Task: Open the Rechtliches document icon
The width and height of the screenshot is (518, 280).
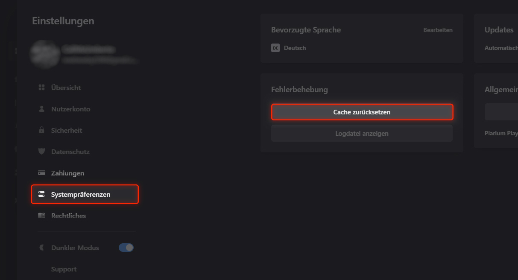Action: tap(41, 215)
